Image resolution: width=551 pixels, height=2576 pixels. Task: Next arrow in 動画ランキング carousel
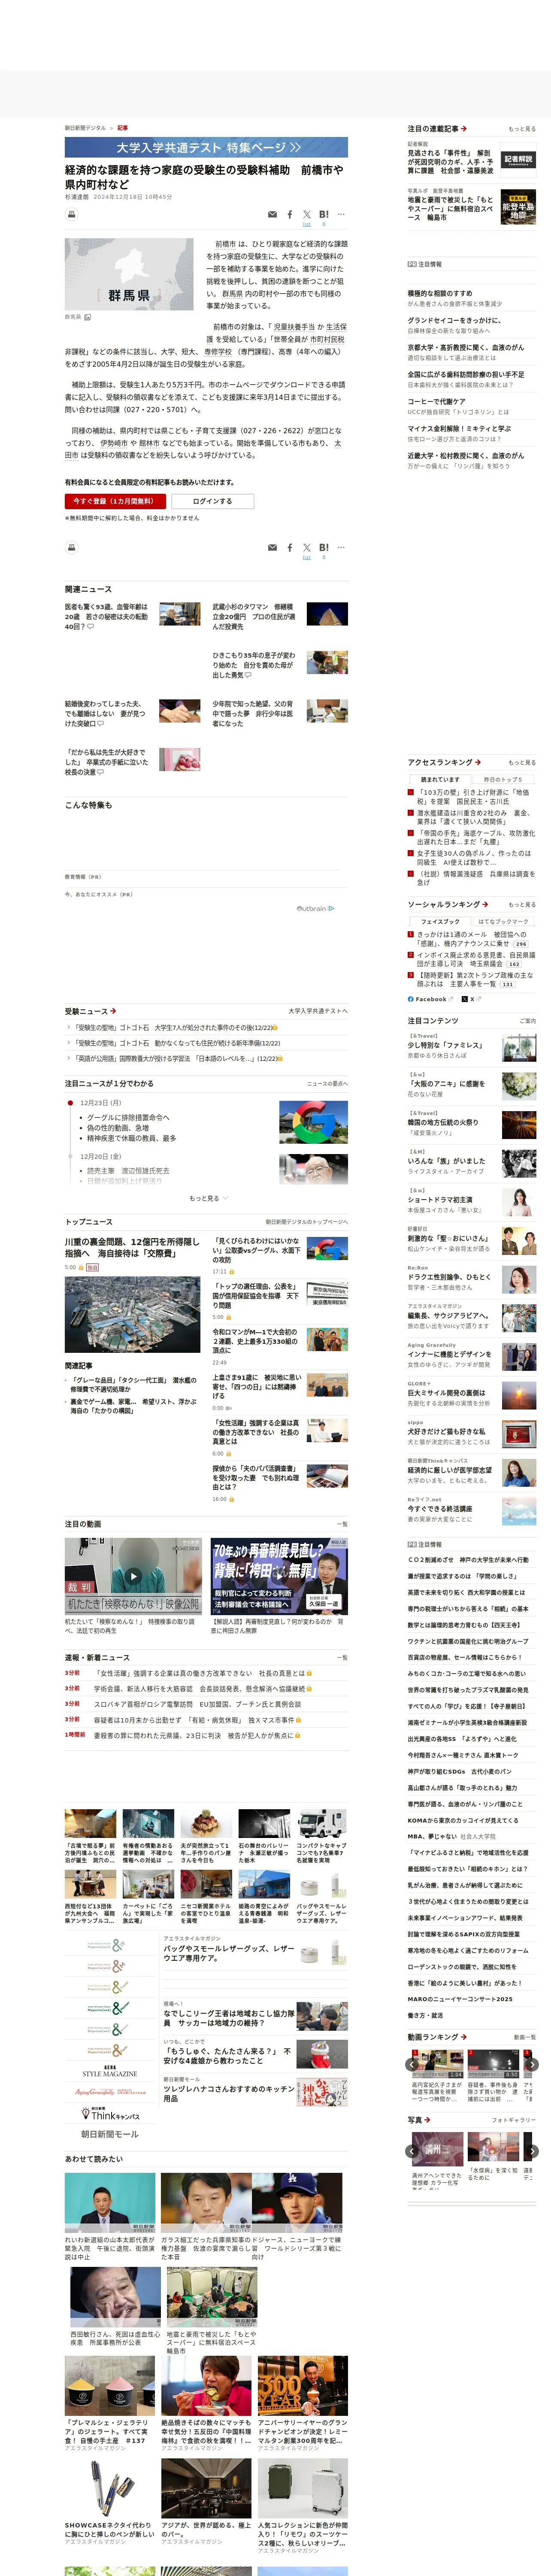coord(532,2065)
